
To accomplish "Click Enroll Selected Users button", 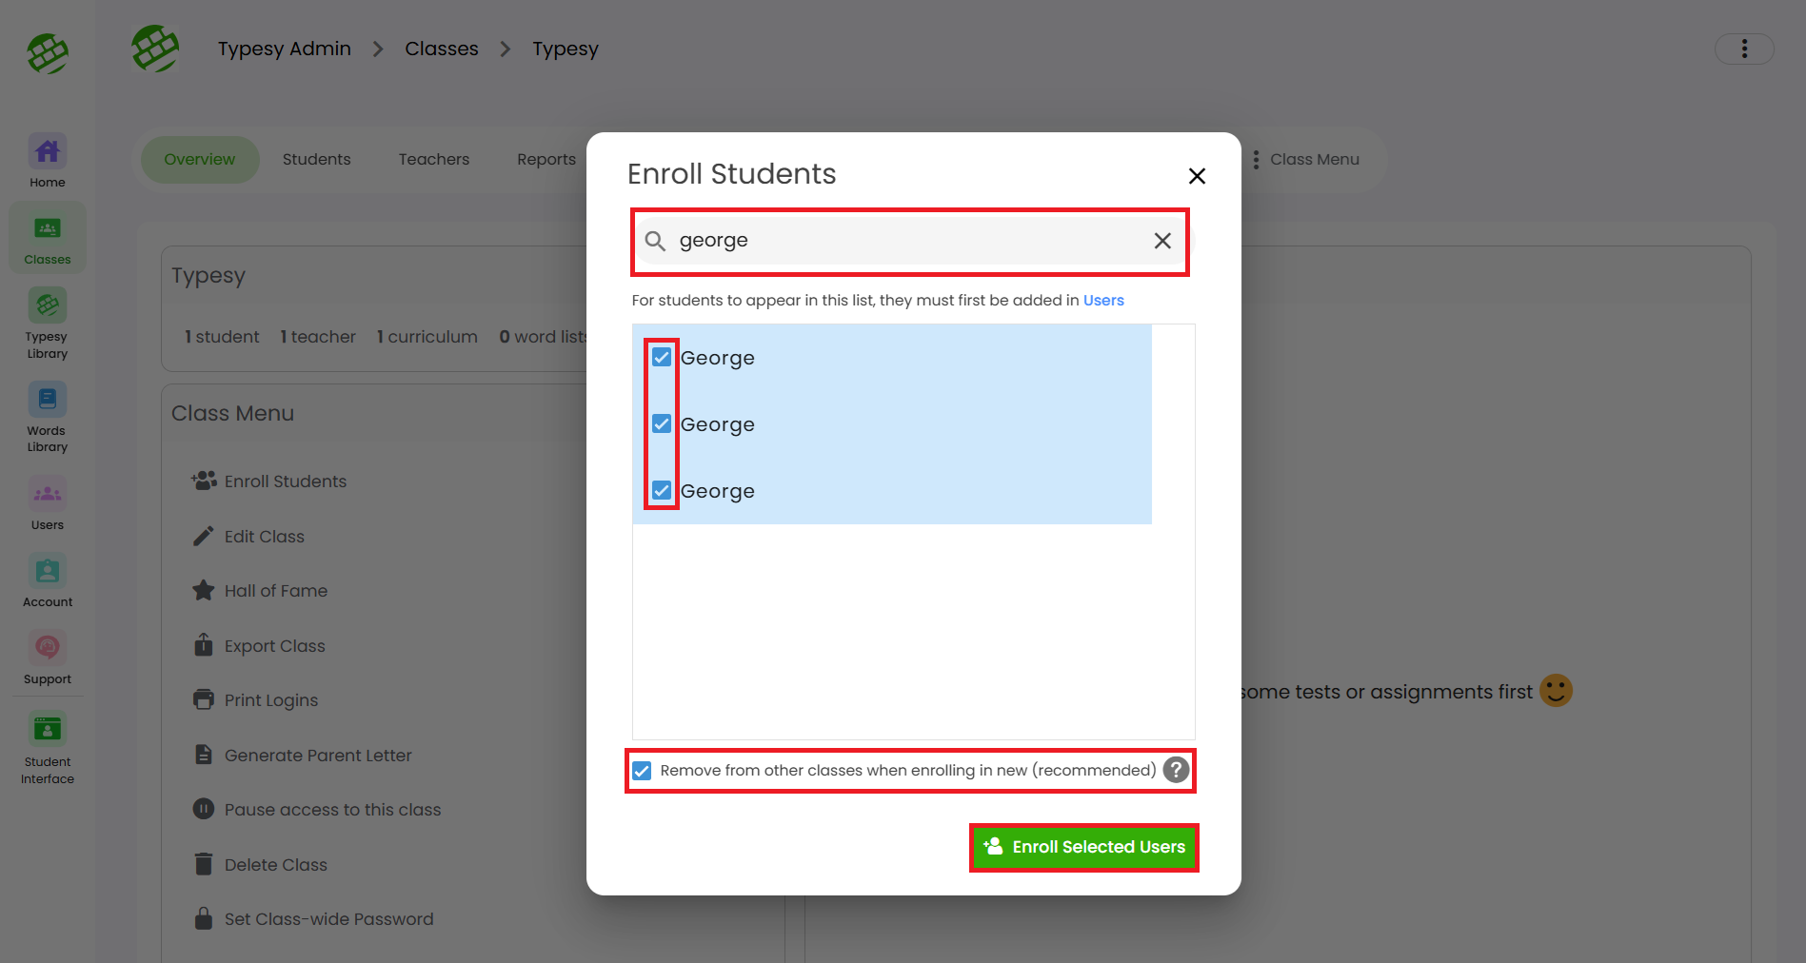I will (x=1084, y=847).
